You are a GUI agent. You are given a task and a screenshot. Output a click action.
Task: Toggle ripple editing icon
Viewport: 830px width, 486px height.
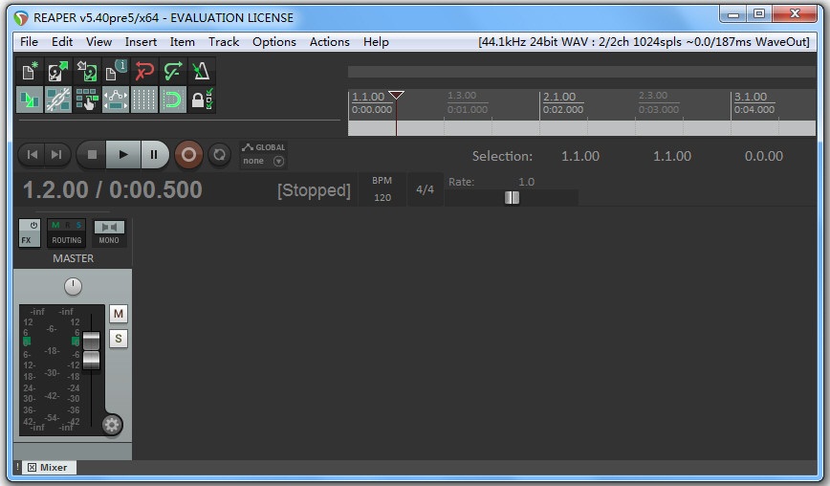(87, 99)
